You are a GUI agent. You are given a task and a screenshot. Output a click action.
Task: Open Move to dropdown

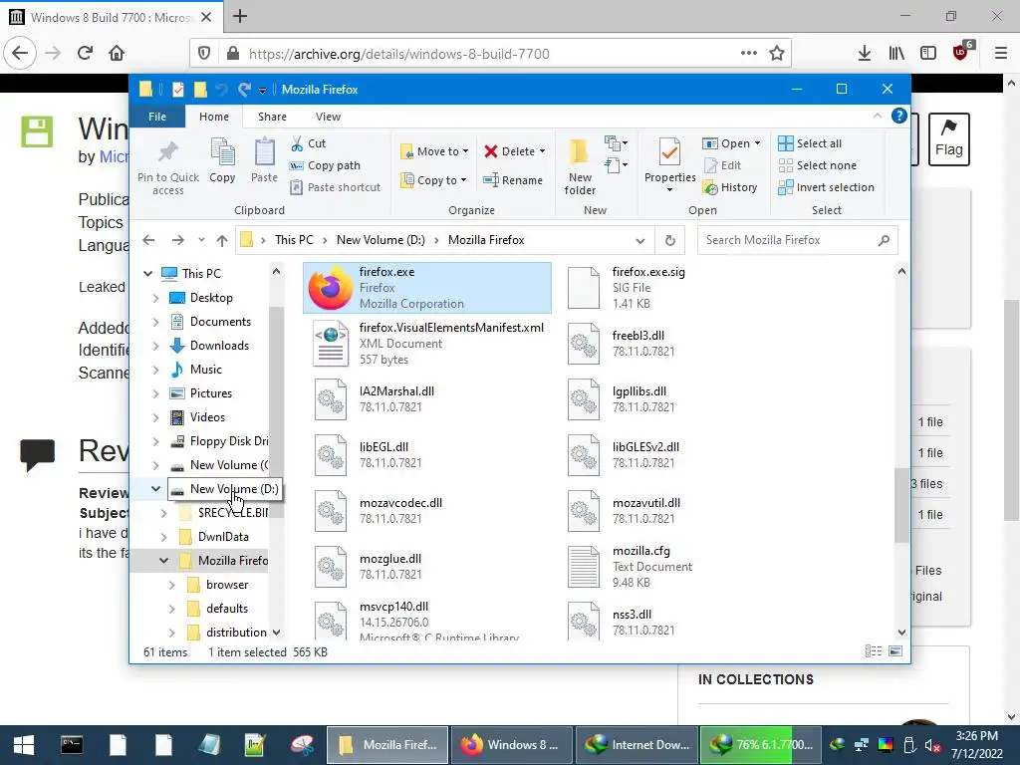(434, 151)
